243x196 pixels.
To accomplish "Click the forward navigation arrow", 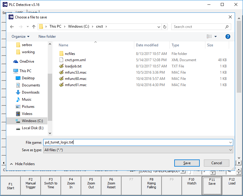I will [21, 27].
